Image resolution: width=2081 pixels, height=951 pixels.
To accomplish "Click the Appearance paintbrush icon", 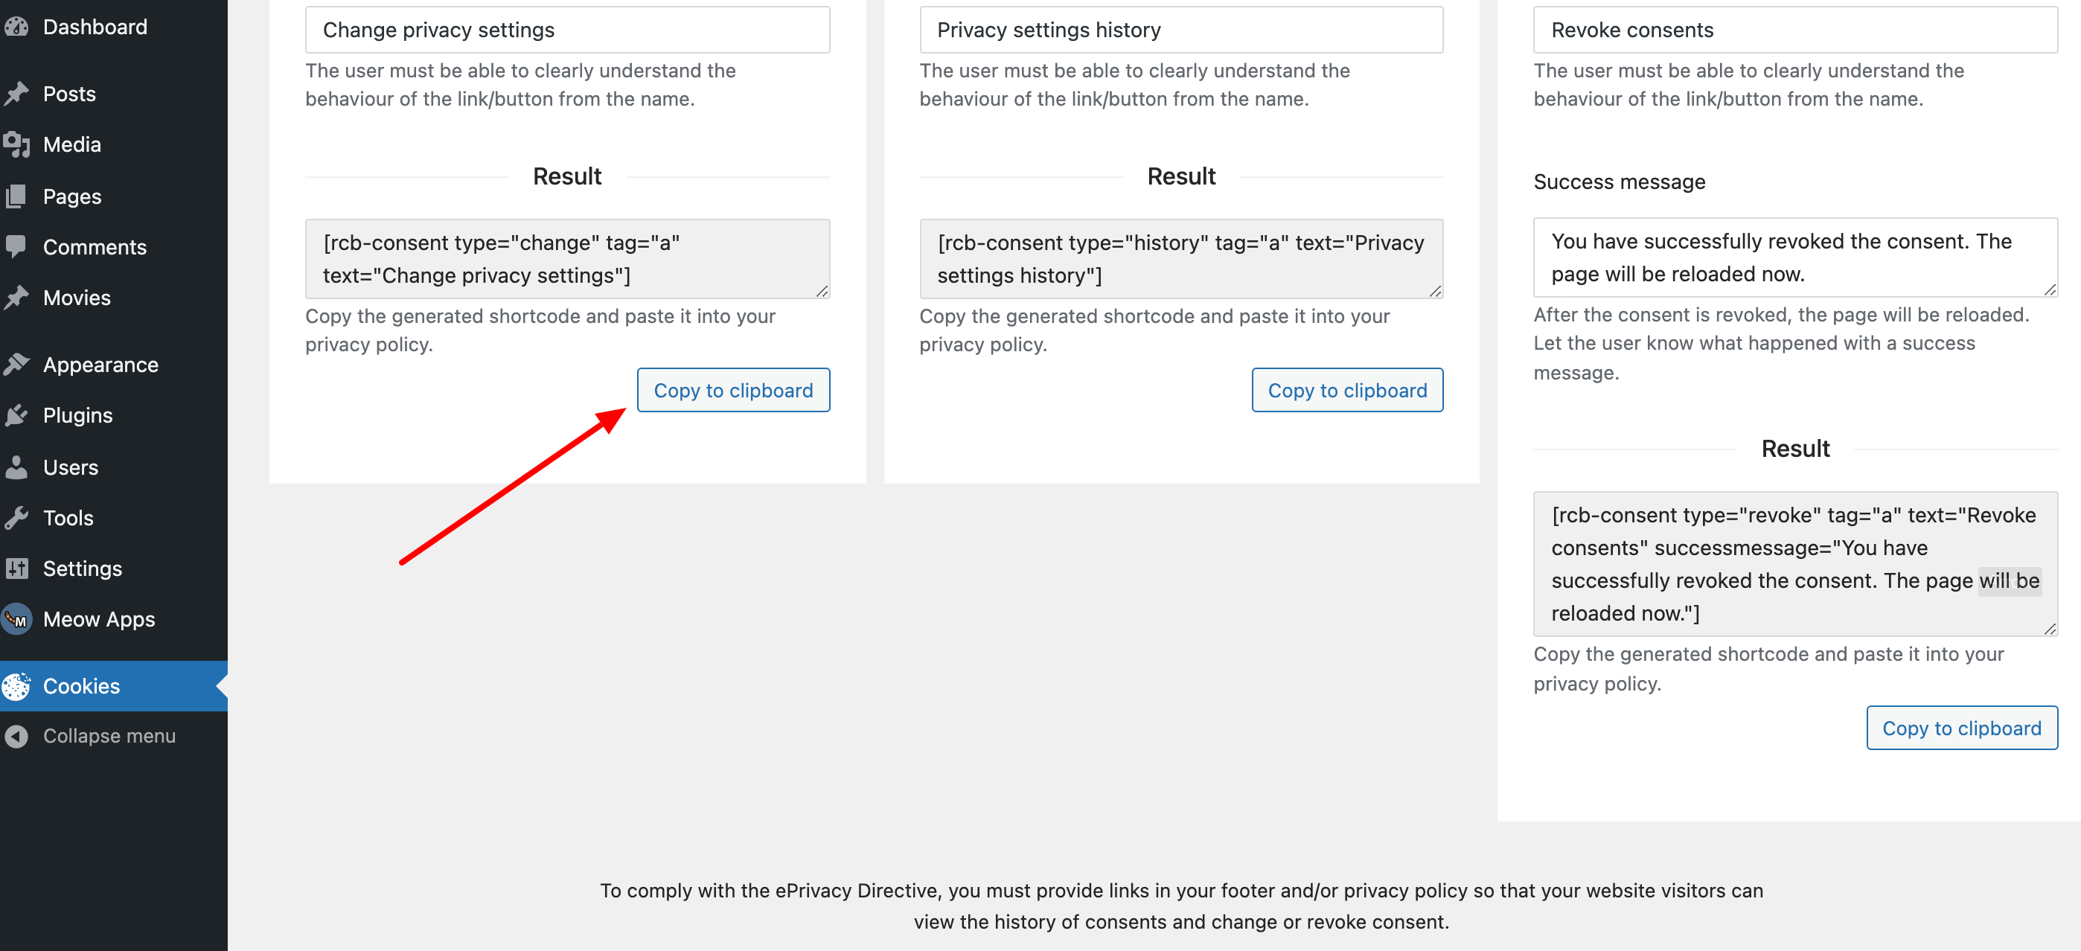I will click(16, 365).
